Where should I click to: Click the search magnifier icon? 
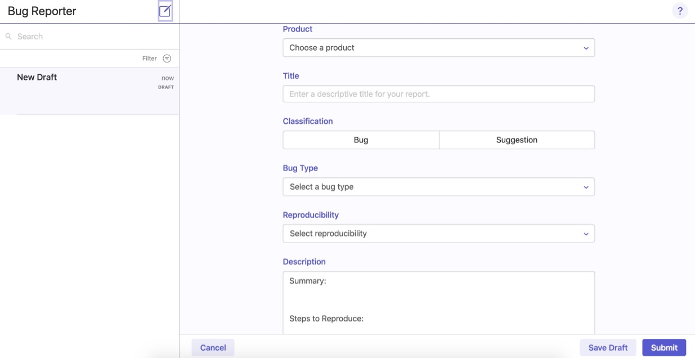(8, 37)
